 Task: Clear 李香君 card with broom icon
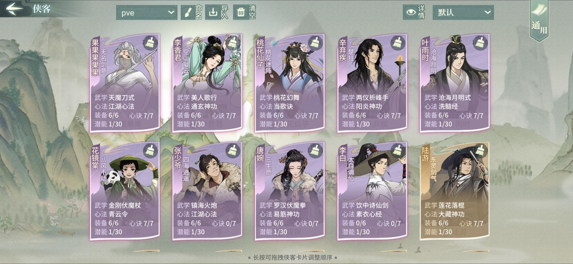pos(233,43)
